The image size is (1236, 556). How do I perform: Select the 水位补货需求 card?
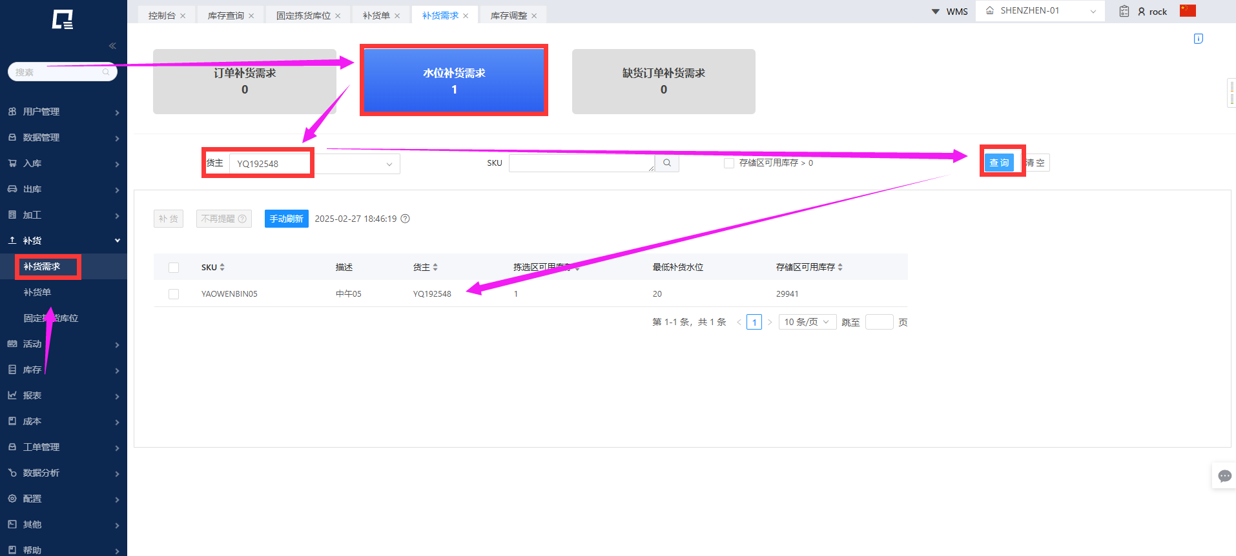tap(454, 81)
